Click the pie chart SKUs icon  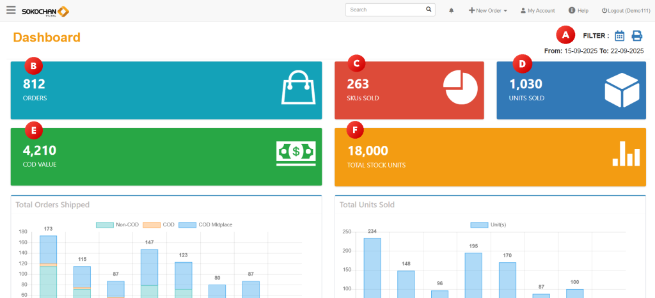461,88
